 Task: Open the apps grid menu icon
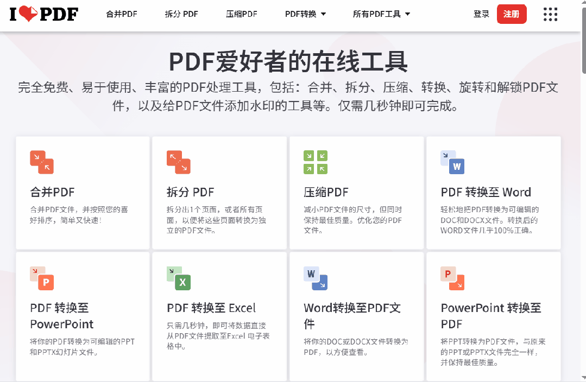click(550, 14)
